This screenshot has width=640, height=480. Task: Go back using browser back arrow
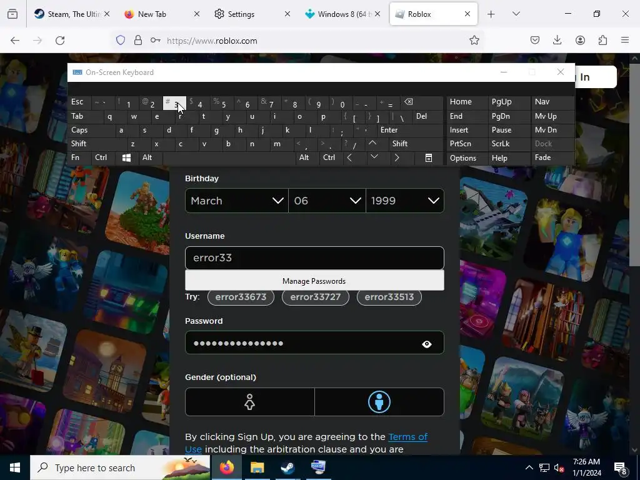coord(15,41)
